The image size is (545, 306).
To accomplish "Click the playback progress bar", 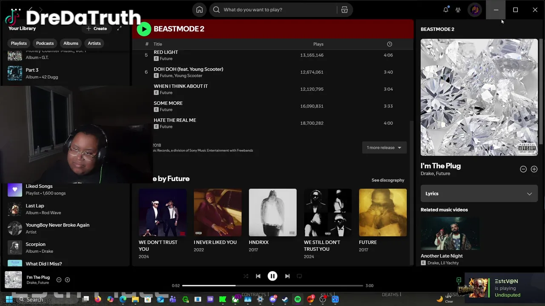I will [272, 286].
